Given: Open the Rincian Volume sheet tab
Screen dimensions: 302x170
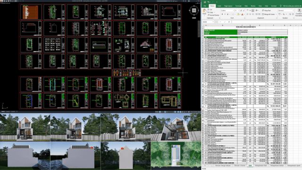Looking at the screenshot, I should tap(240, 166).
